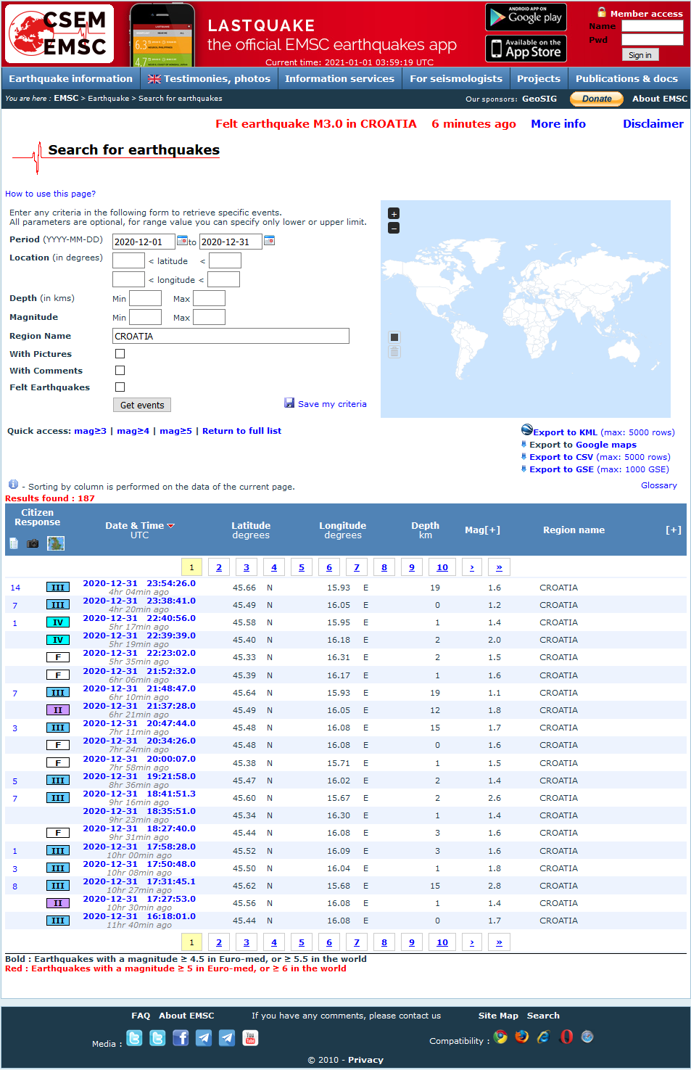Enable the With Comments checkbox
Viewport: 691px width, 1070px height.
pos(120,371)
